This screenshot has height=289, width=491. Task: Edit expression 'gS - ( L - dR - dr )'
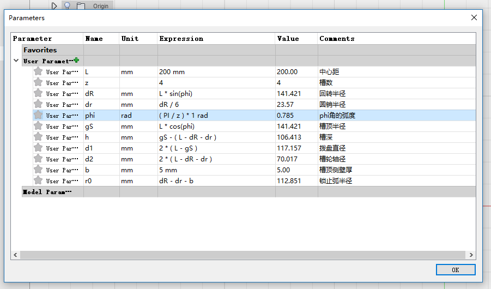click(216, 137)
